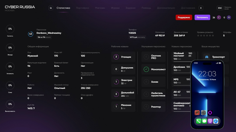The height and width of the screenshot is (132, 236).
Task: Click the Закрыть меню label
Action: click(x=228, y=8)
